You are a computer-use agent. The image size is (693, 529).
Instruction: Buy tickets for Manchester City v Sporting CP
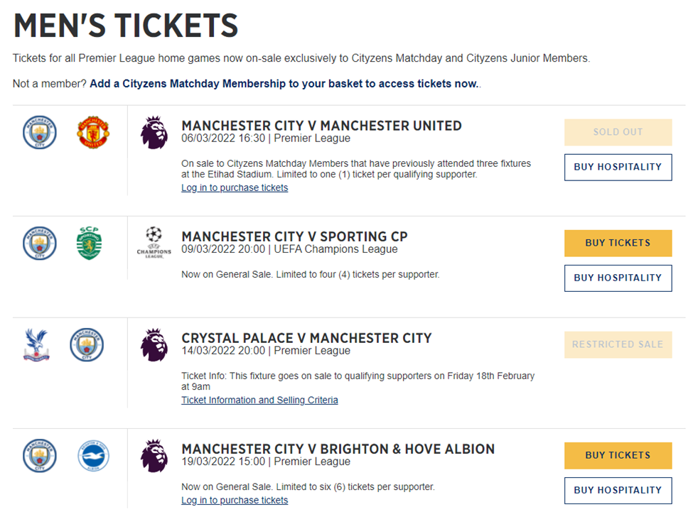(x=618, y=243)
